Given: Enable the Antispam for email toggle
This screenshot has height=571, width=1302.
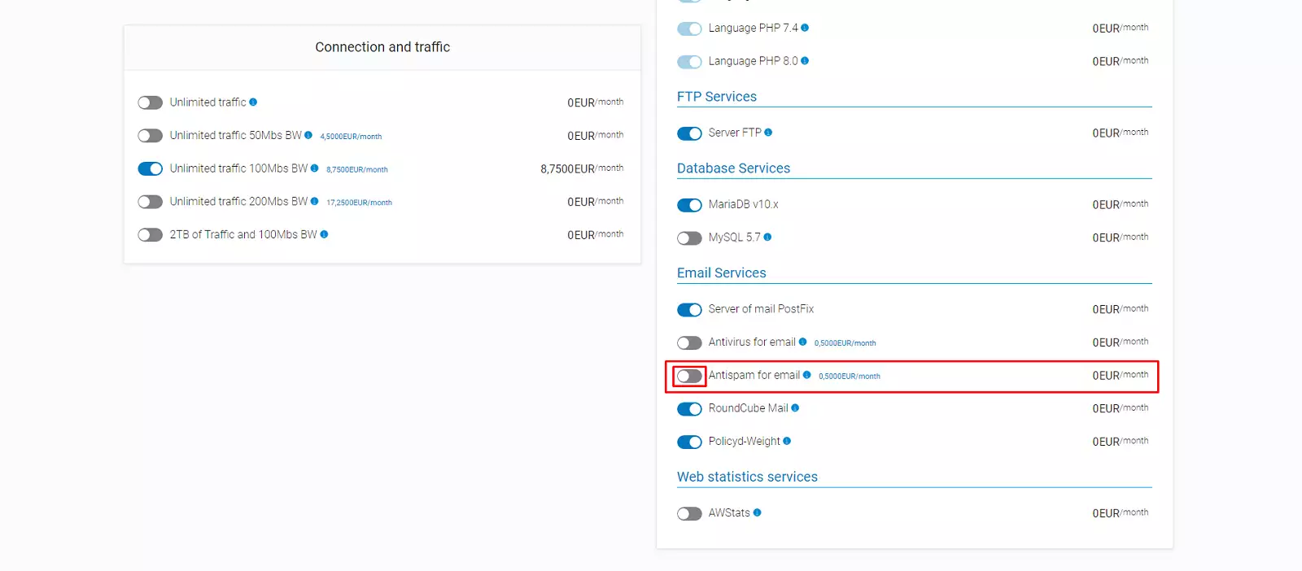Looking at the screenshot, I should 689,376.
